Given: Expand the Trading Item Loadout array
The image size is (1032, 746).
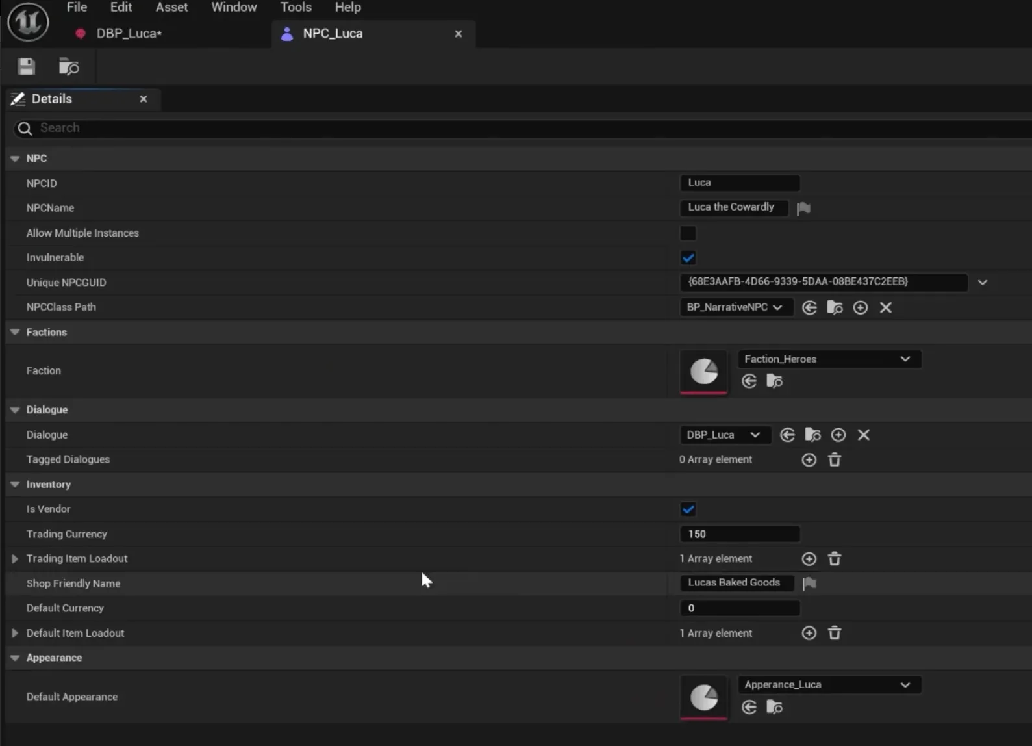Looking at the screenshot, I should pos(14,559).
